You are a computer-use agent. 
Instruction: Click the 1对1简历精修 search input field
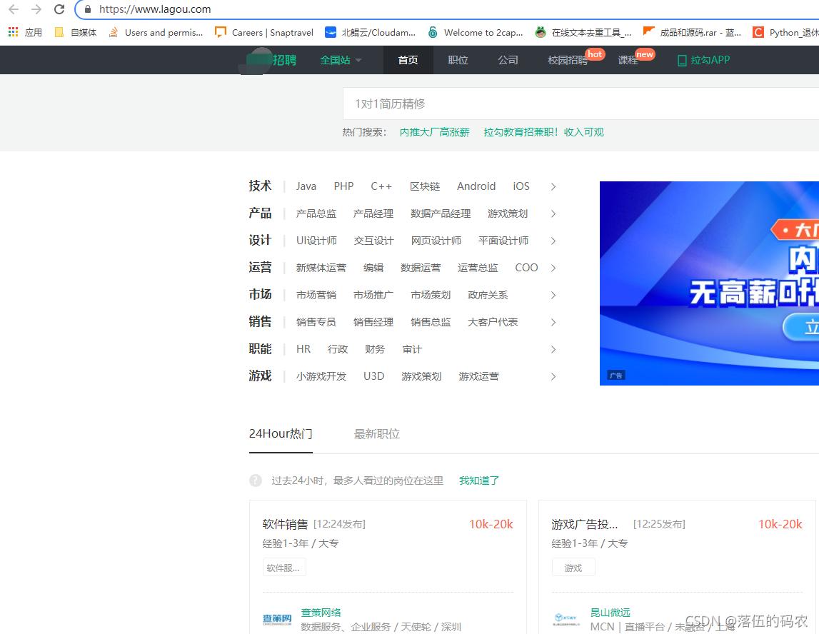500,104
